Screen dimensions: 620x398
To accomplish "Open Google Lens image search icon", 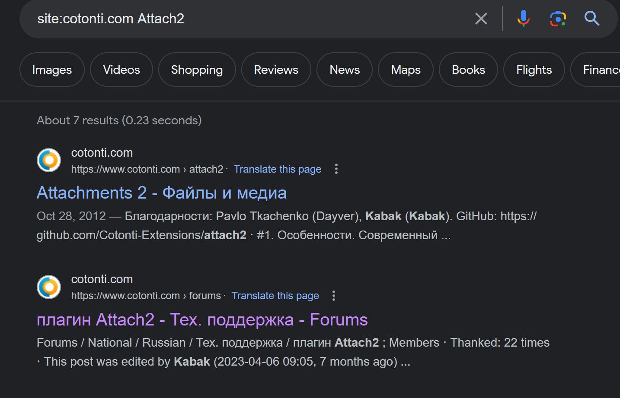I will coord(558,19).
